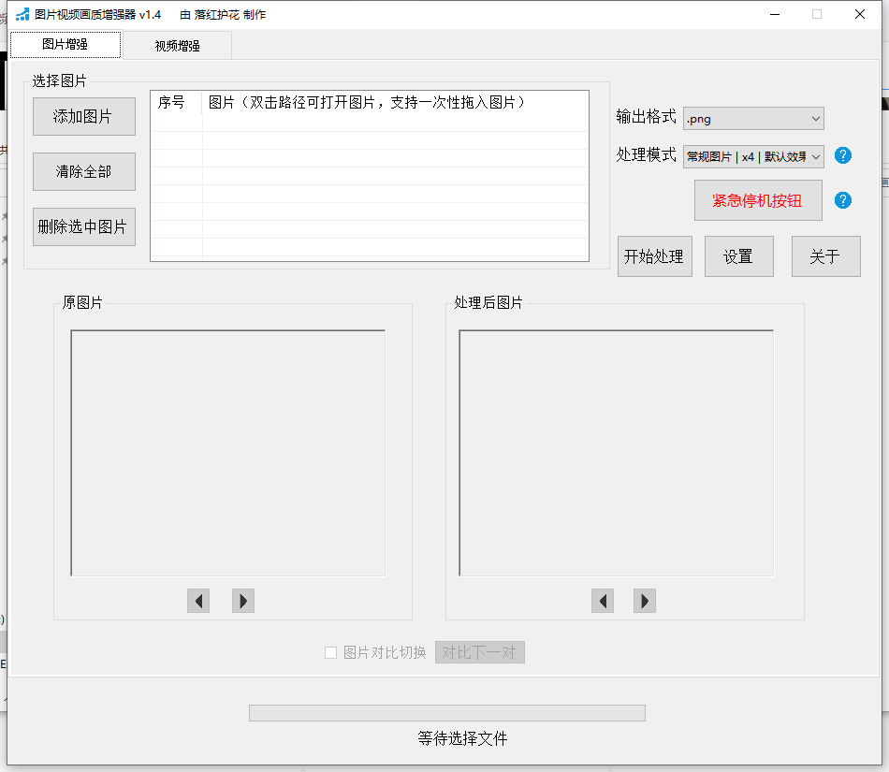Screen dimensions: 889x772
Task: Click the 清除全部 button
Action: click(84, 172)
